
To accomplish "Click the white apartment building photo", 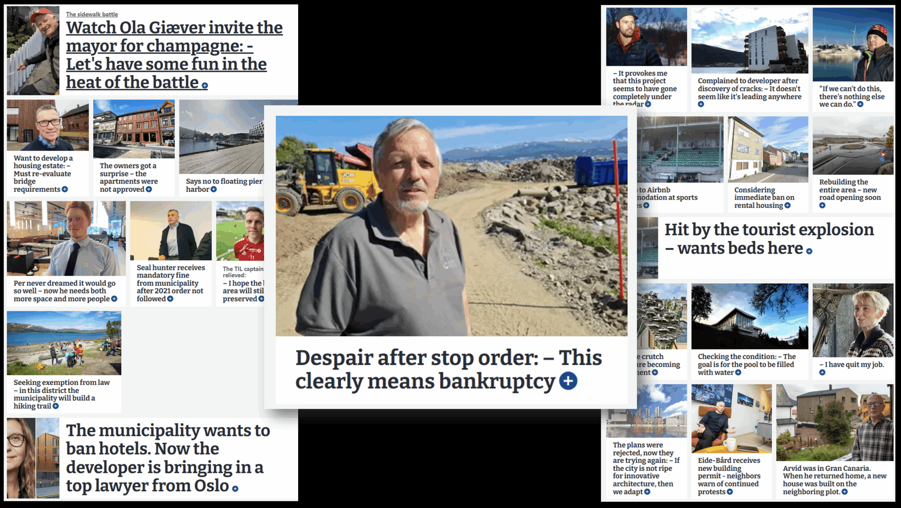I will tap(750, 40).
